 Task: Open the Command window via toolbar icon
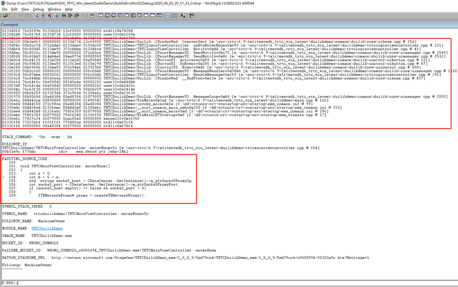tap(101, 15)
